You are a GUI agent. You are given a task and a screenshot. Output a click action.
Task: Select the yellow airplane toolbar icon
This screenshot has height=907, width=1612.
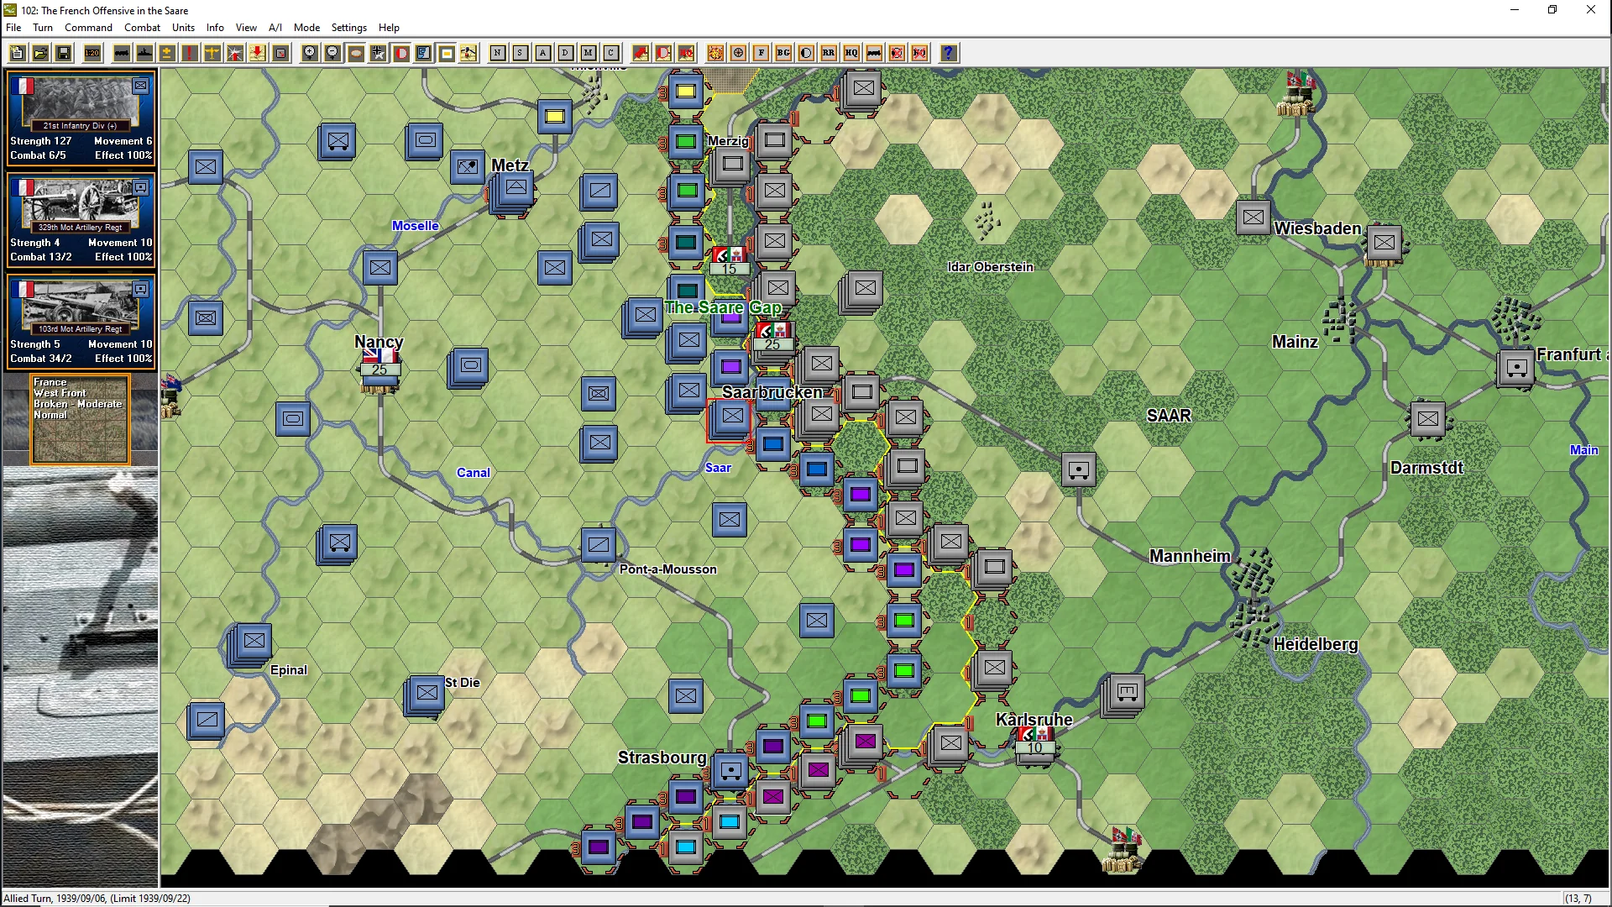[212, 53]
